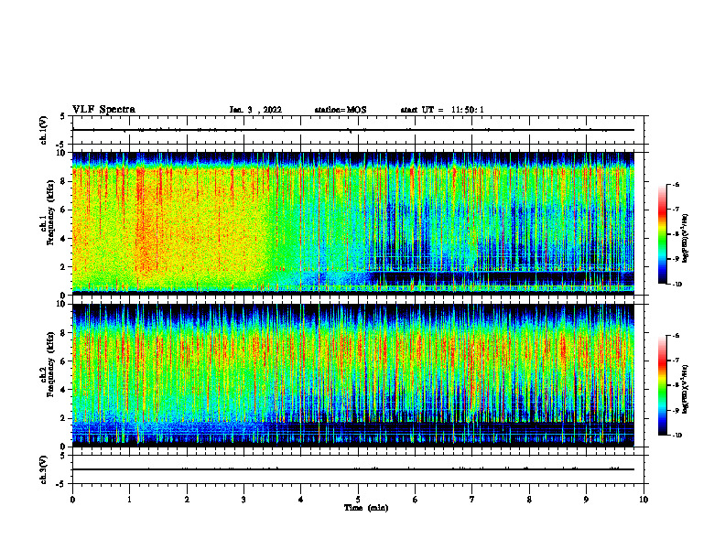Select the "Time (min)" x-axis label
This screenshot has height=560, width=725.
(x=366, y=508)
